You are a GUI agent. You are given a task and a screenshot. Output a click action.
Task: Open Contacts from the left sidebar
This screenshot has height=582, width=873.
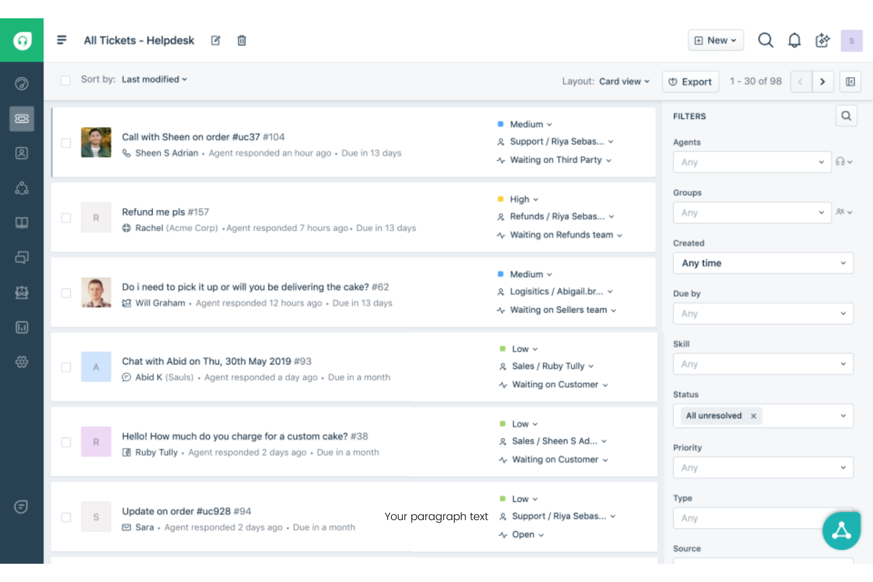click(22, 153)
